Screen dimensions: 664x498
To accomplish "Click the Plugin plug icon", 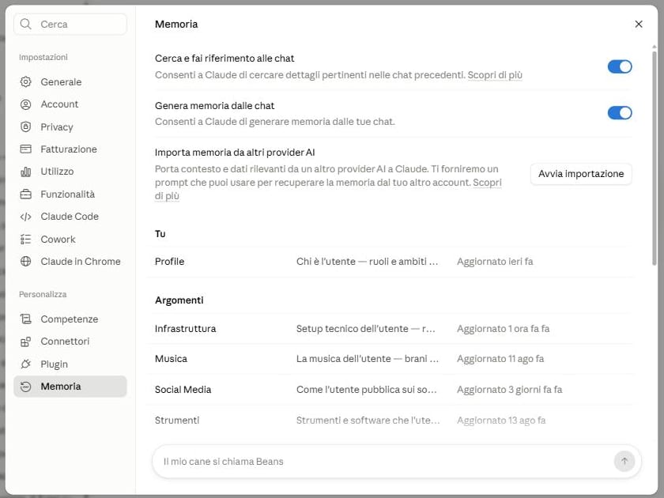I will tap(26, 364).
